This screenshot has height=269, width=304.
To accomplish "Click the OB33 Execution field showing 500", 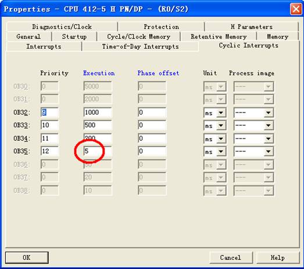I will tap(98, 125).
